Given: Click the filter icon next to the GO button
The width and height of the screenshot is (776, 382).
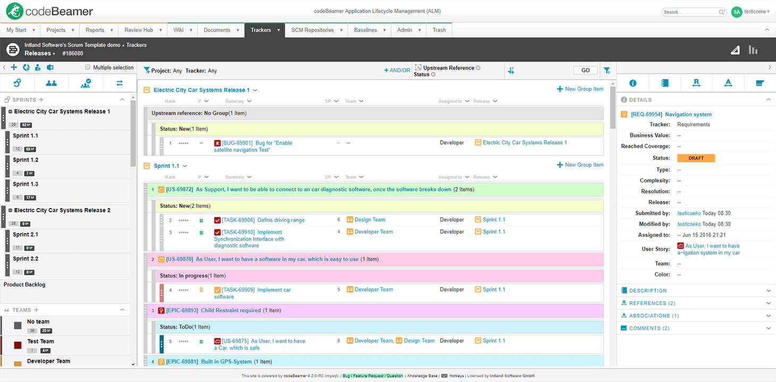Looking at the screenshot, I should [x=607, y=71].
